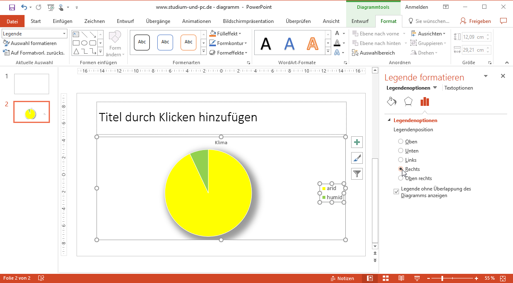
Task: Expand the Formkontur dropdown
Action: point(245,43)
